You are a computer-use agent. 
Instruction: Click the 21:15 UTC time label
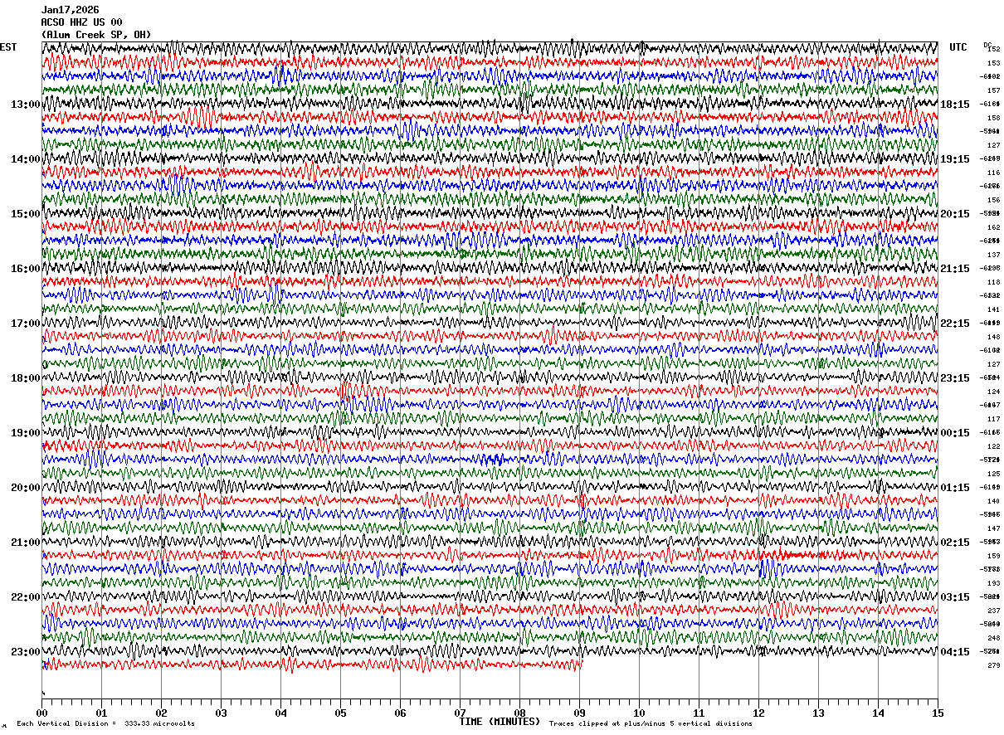point(955,269)
